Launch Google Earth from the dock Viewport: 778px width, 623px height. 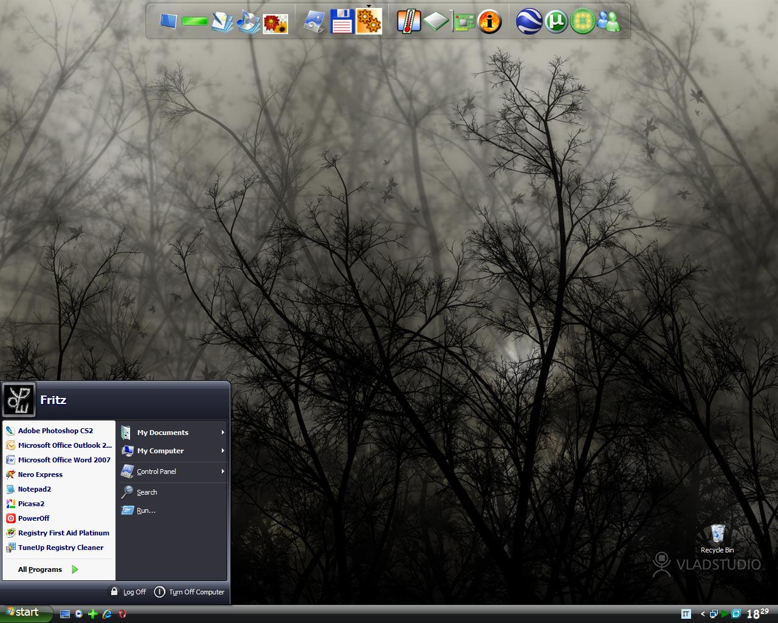(x=529, y=21)
